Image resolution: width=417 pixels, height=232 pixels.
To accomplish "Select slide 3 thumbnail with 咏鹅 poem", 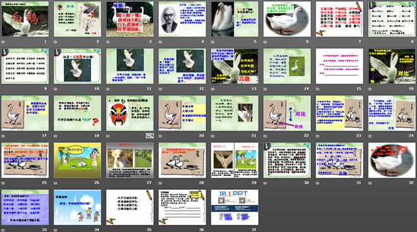I will 130,19.
